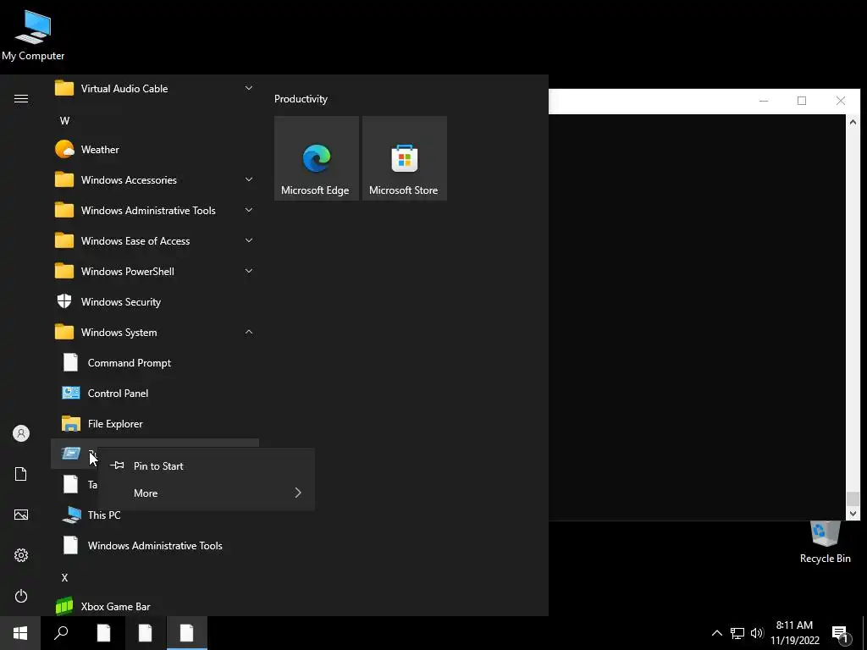Image resolution: width=867 pixels, height=650 pixels.
Task: Jump to letter X section header
Action: click(x=64, y=577)
